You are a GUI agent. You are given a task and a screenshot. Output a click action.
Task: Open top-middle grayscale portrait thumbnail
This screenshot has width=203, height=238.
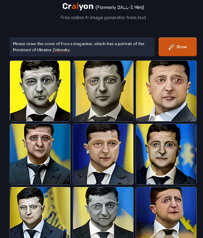coord(103,91)
